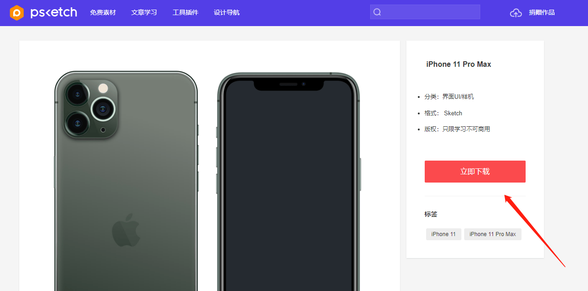Click the orange hexagon psketch logo icon

pyautogui.click(x=17, y=13)
